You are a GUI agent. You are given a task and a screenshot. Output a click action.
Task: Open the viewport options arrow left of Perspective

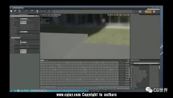click(41, 15)
